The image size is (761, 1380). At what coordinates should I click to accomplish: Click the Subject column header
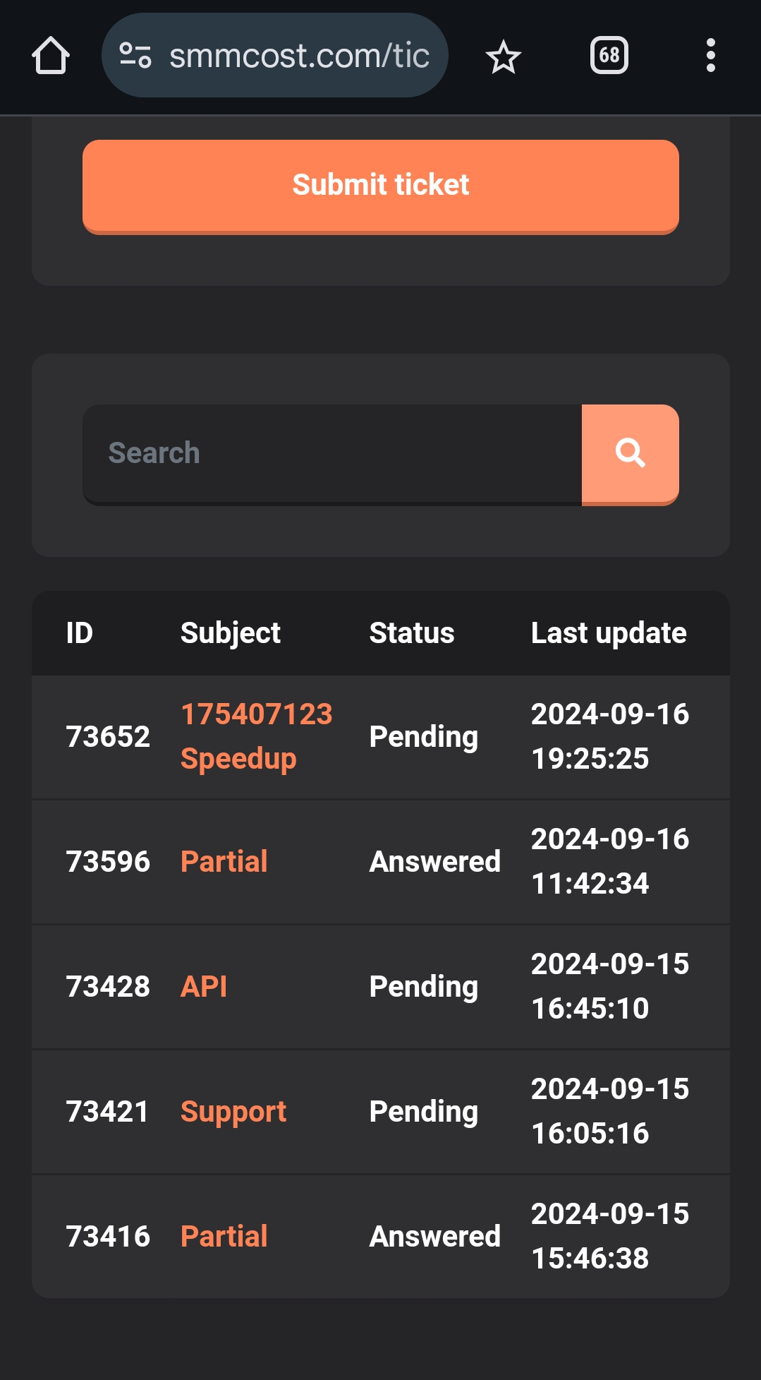click(231, 633)
